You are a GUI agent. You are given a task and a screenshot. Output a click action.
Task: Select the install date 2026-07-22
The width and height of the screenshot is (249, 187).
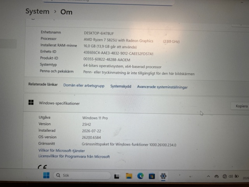tap(91, 131)
